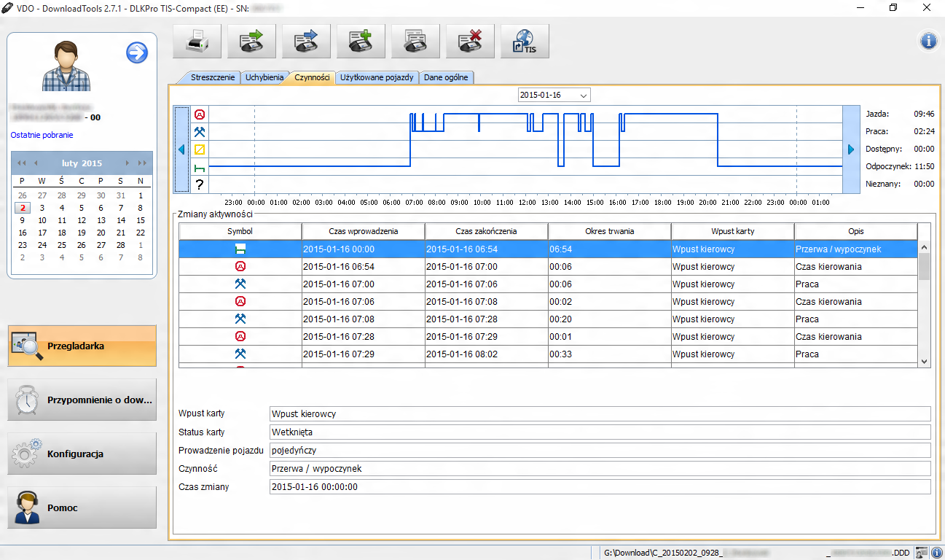
Task: Go to next month in the calendar
Action: [x=128, y=163]
